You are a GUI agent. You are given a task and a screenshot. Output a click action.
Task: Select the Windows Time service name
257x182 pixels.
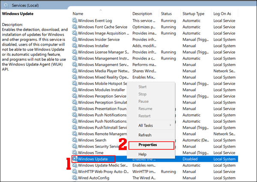coord(90,153)
